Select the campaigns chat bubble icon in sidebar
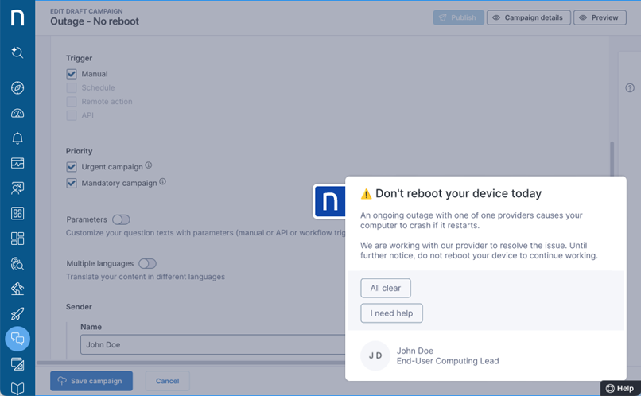 coord(17,339)
